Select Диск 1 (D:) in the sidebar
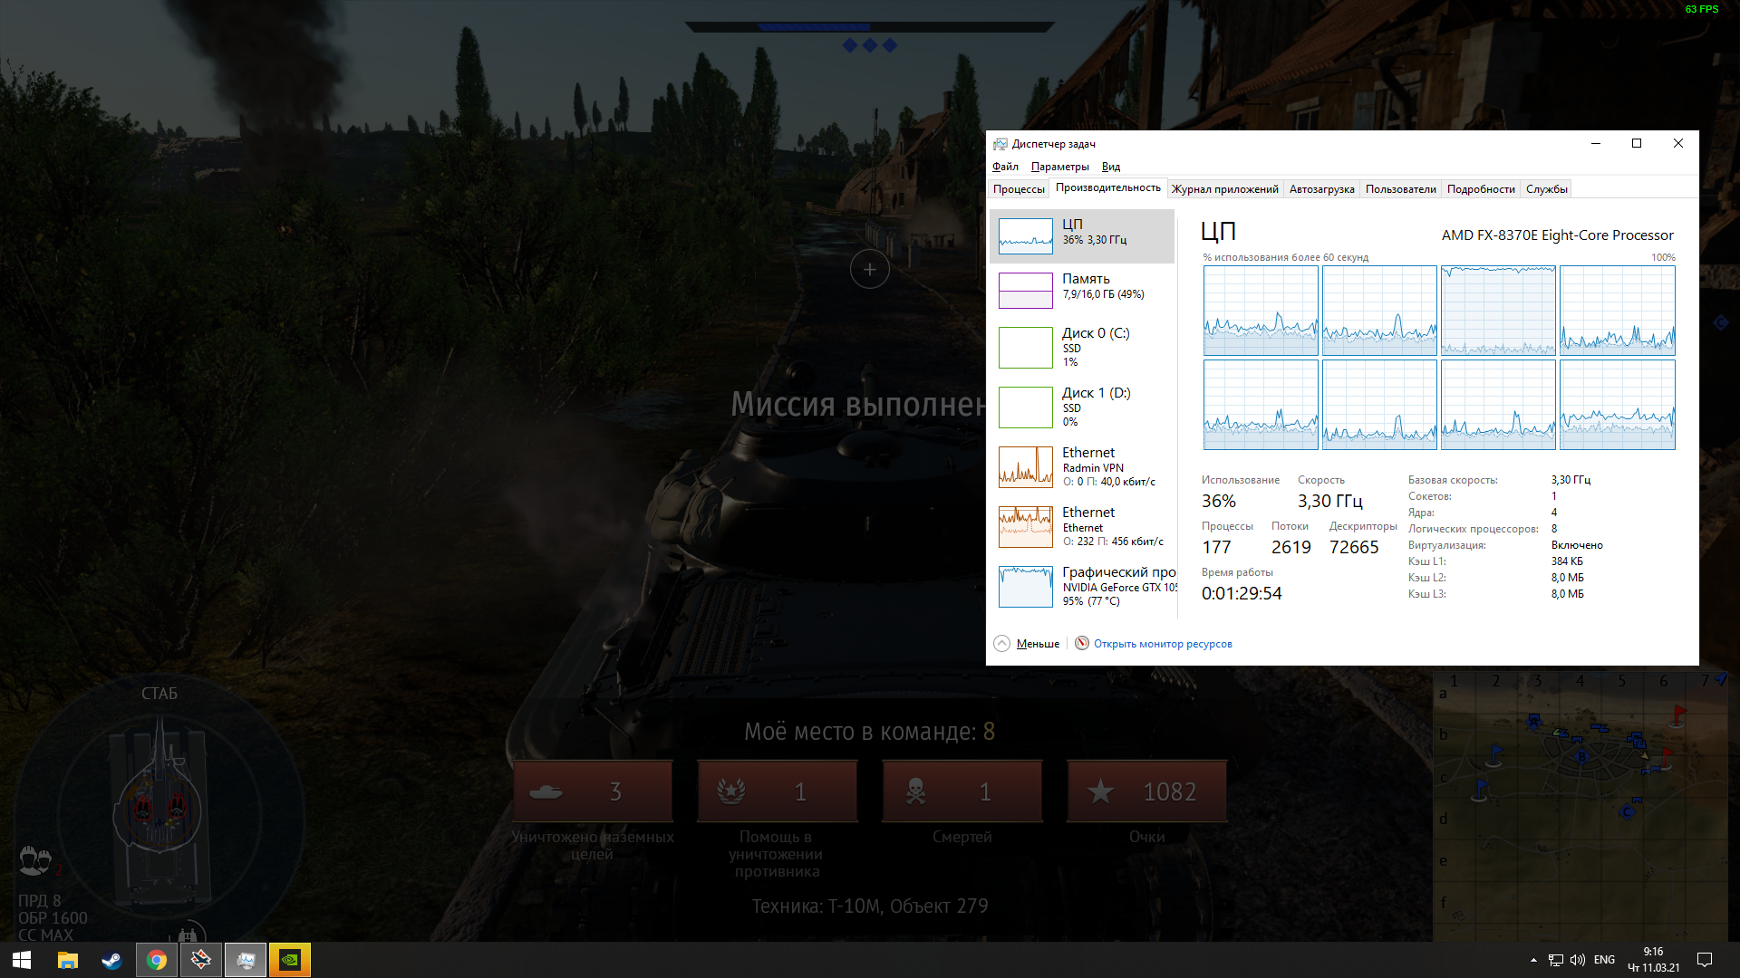 coord(1082,407)
